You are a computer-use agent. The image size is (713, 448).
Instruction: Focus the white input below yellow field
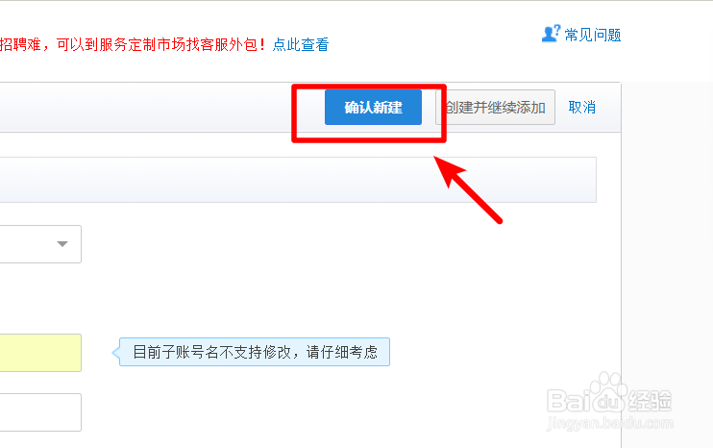coord(40,412)
